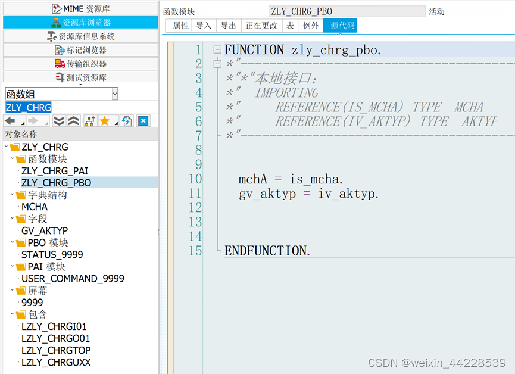Collapse the 函数模块 folder node
The height and width of the screenshot is (374, 515).
[x=12, y=158]
